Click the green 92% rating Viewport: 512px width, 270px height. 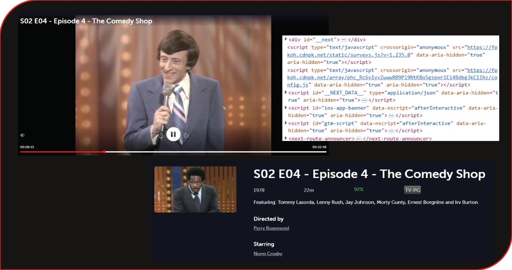(359, 189)
